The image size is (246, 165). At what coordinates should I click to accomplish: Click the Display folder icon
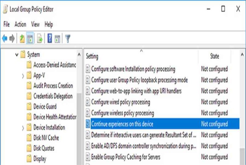[x=29, y=159]
